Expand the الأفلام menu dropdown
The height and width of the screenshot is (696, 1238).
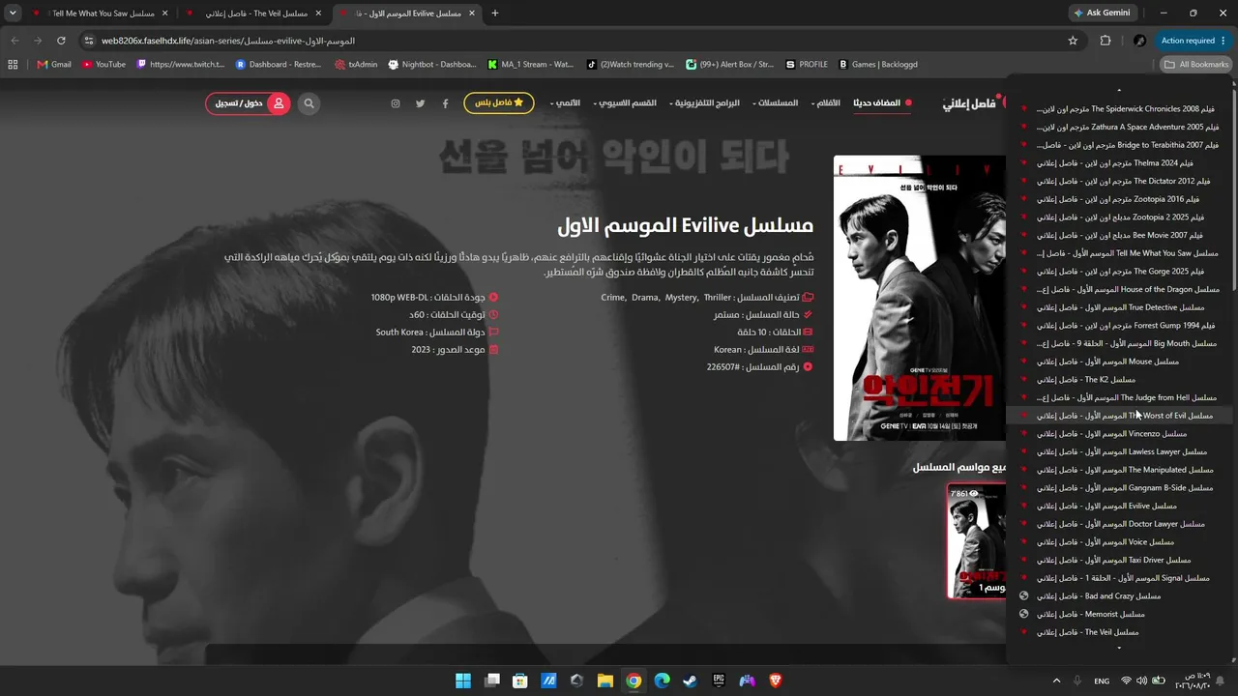(x=826, y=103)
